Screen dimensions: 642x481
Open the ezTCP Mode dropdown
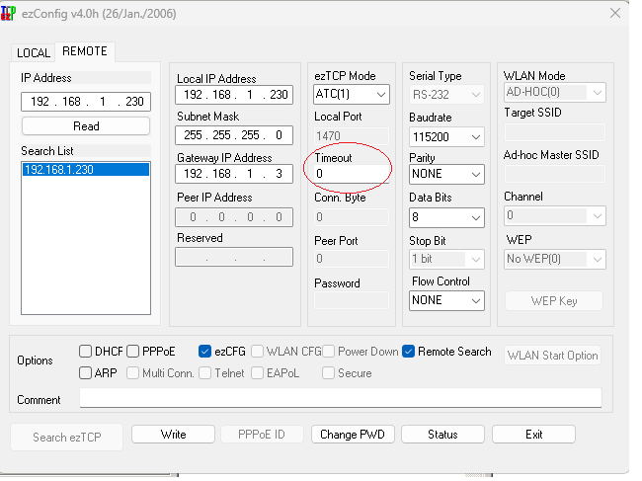click(x=352, y=94)
